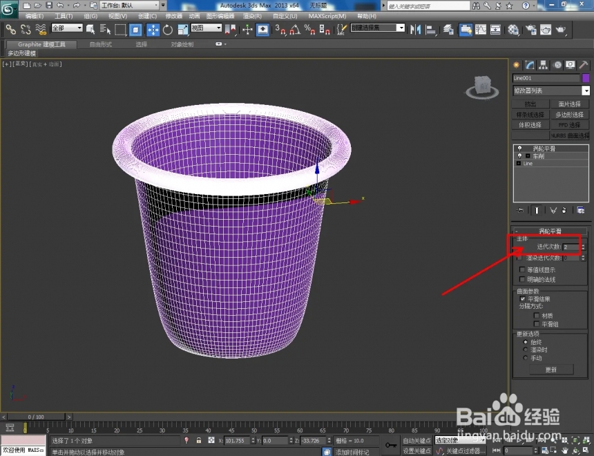Click the 面片选择 modifier button
This screenshot has width=594, height=456.
pyautogui.click(x=569, y=104)
